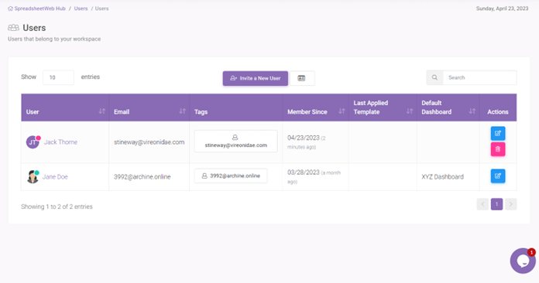Go to next page arrow
This screenshot has height=283, width=539.
pyautogui.click(x=511, y=204)
